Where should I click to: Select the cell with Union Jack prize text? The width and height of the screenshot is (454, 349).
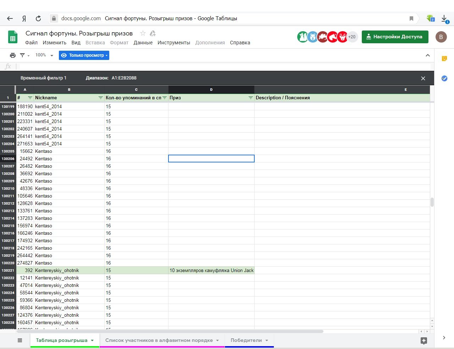point(211,271)
